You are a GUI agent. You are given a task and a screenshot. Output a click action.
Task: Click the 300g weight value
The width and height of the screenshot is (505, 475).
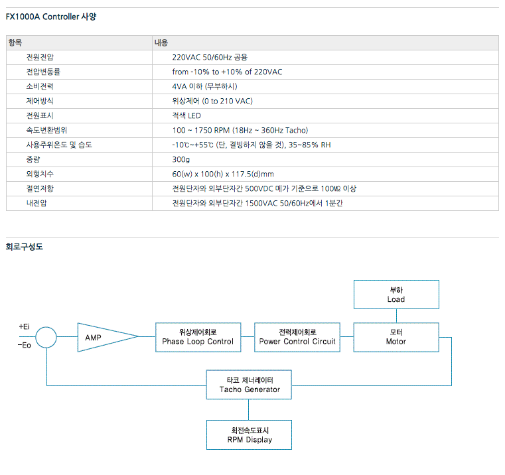(181, 160)
